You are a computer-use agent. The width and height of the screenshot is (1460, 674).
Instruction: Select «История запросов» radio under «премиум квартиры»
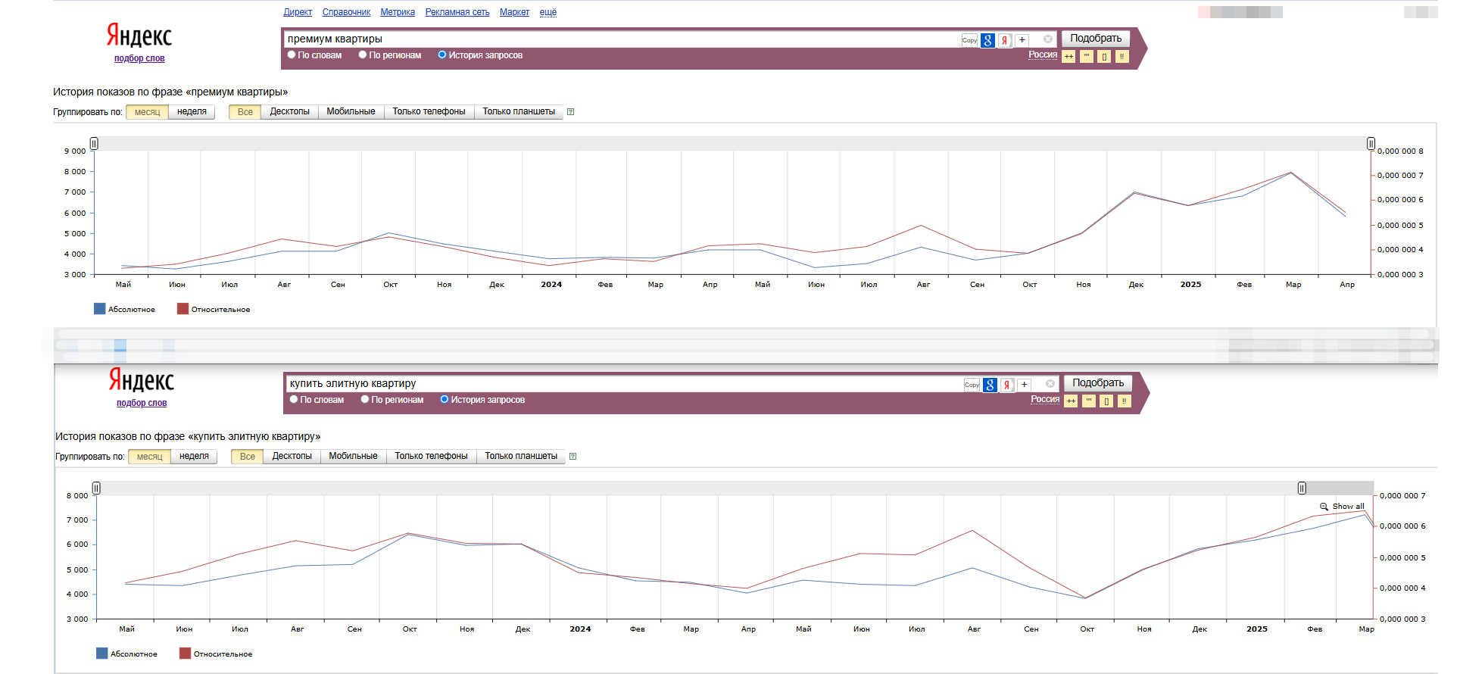[442, 55]
